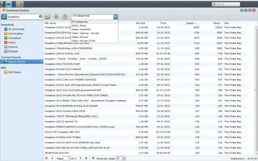Screen dimensions: 258x161
Task: Refresh the search results list
Action: (x=93, y=158)
